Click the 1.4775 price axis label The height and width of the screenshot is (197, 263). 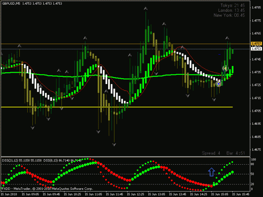click(256, 21)
